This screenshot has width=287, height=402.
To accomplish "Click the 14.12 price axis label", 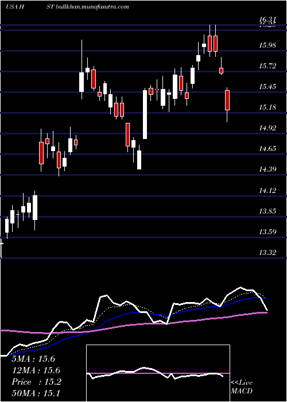I will [267, 191].
